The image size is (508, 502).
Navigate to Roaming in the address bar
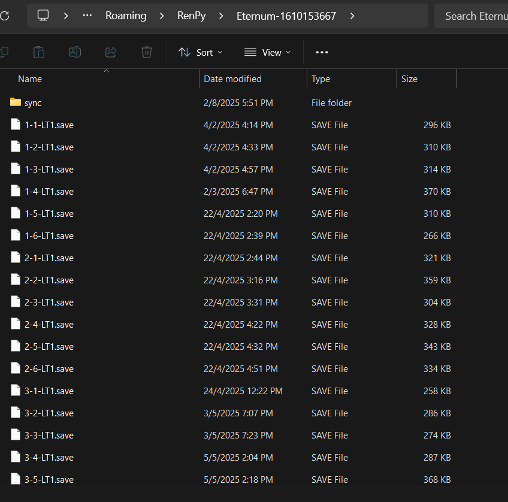coord(126,16)
